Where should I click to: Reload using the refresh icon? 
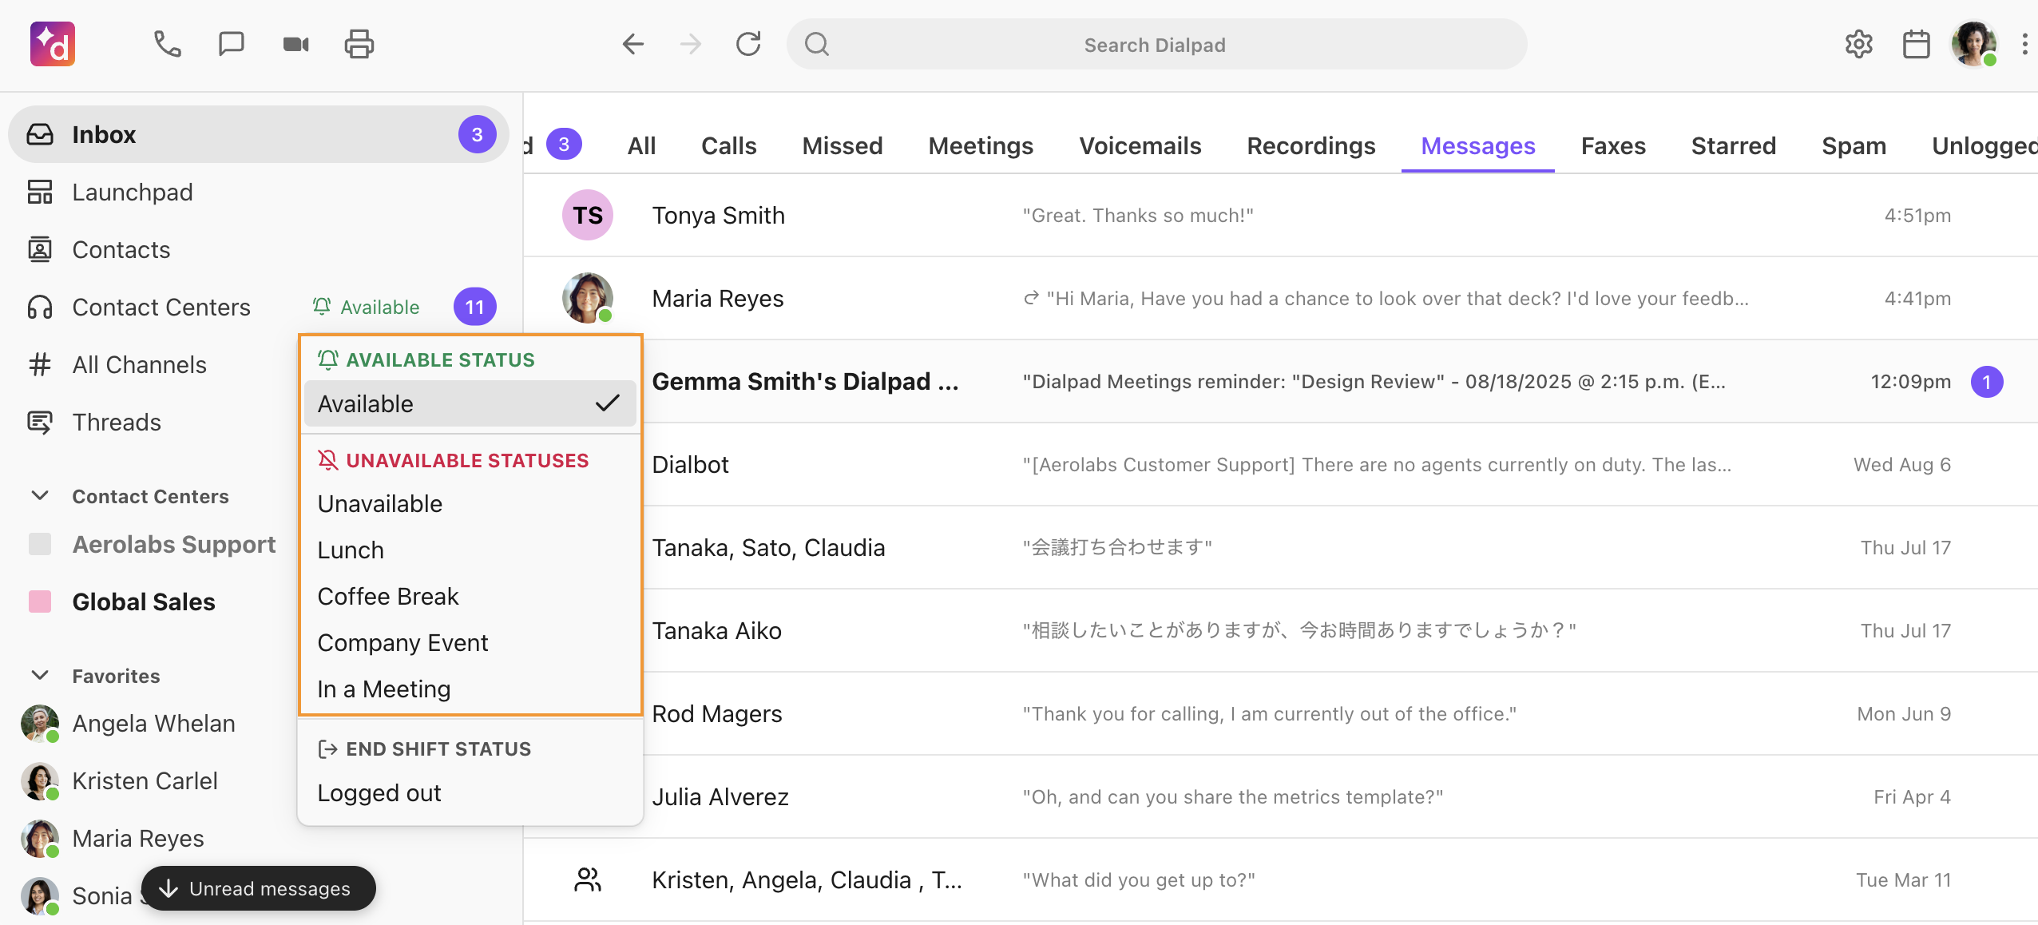coord(748,44)
